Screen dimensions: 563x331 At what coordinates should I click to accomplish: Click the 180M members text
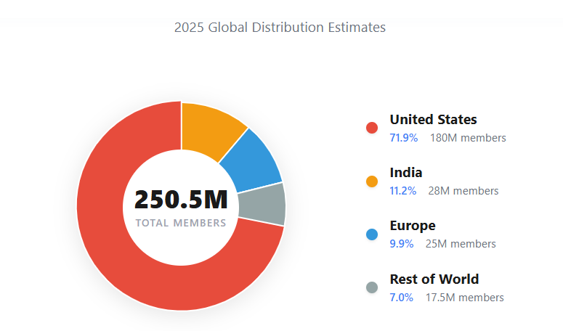468,138
